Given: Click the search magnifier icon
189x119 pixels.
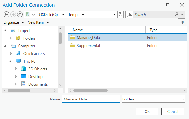Looking at the screenshot, I should coord(177,14).
